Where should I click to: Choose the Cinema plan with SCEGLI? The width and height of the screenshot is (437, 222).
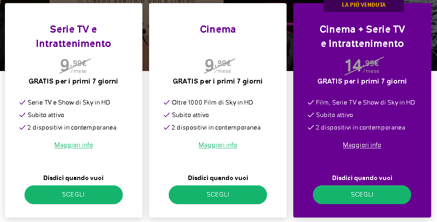[218, 195]
